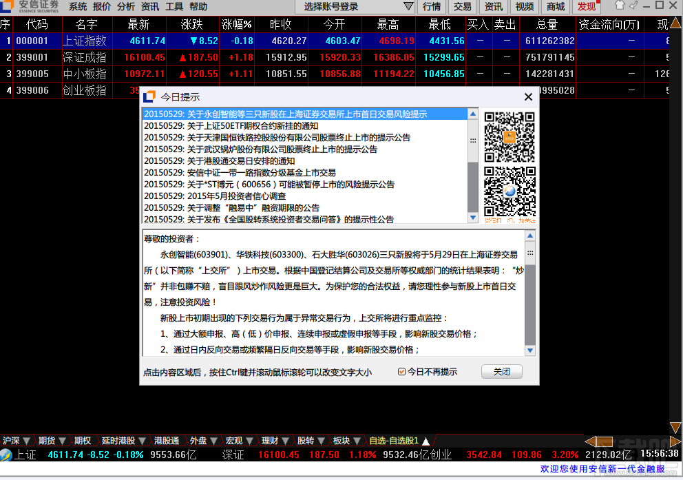This screenshot has height=480, width=683.
Task: Click the lower QR code in 今日提示 dialog
Action: (x=509, y=191)
